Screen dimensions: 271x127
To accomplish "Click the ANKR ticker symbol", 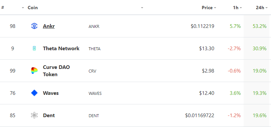I will (x=94, y=27).
